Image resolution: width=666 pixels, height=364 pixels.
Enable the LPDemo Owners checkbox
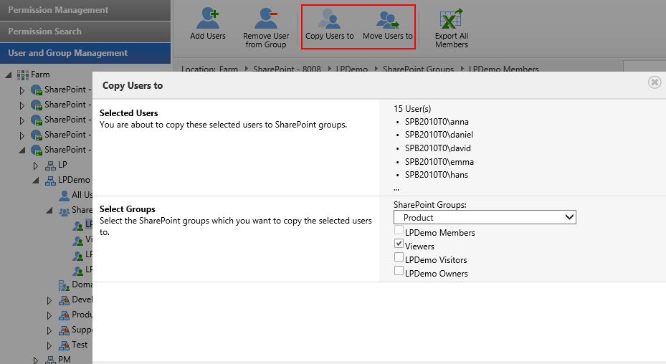pyautogui.click(x=399, y=272)
